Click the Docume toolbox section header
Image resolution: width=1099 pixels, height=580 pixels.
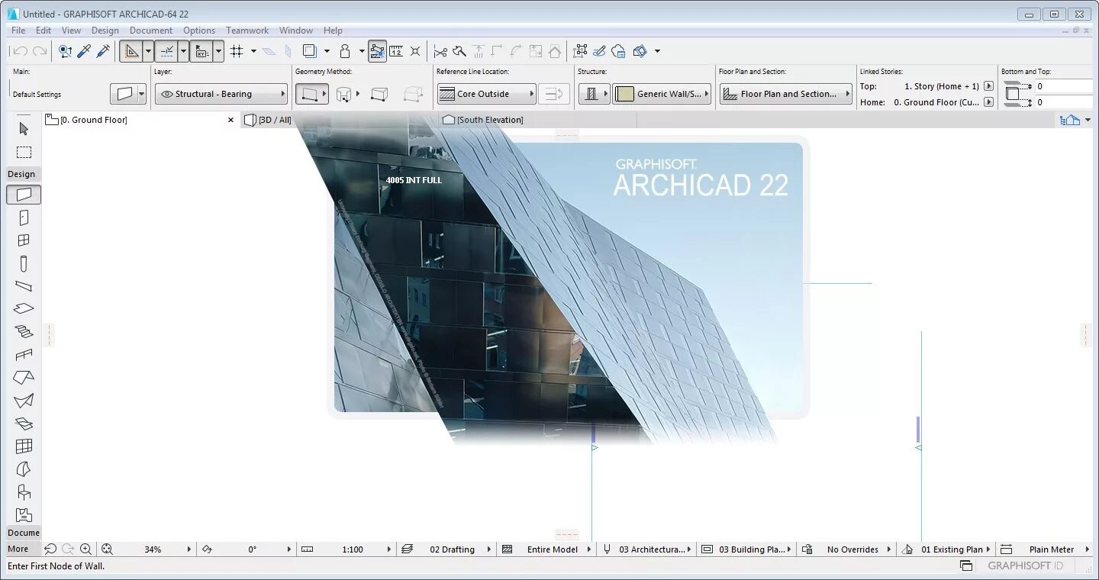coord(24,533)
